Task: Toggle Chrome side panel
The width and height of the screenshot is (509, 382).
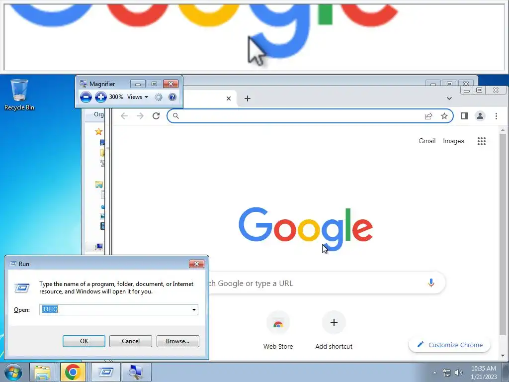Action: pyautogui.click(x=464, y=116)
